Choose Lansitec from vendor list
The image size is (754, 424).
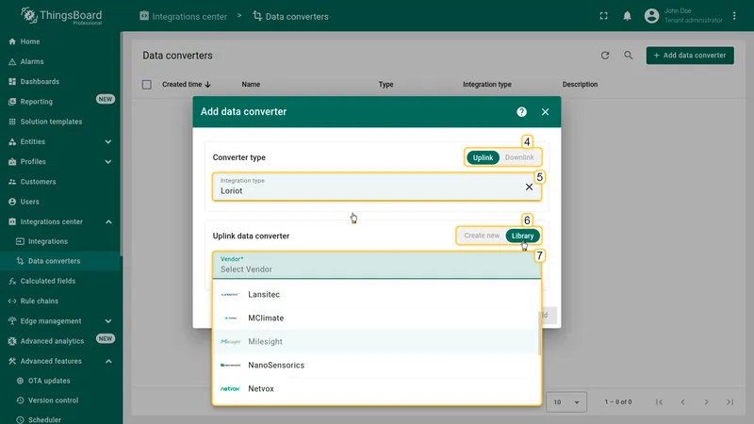point(376,295)
